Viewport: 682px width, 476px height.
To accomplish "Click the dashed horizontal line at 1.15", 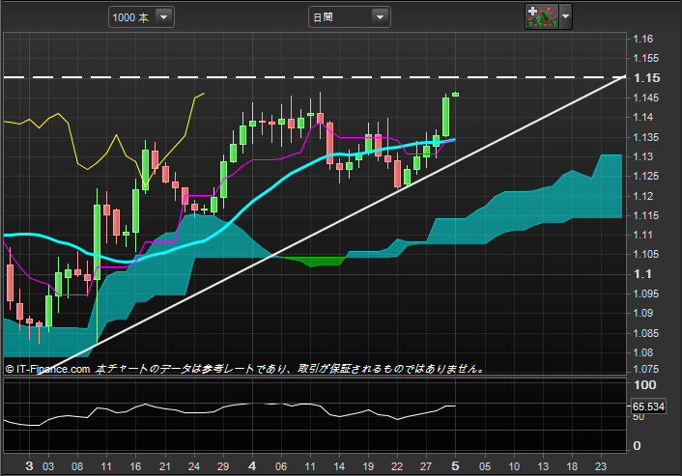I will 313,77.
